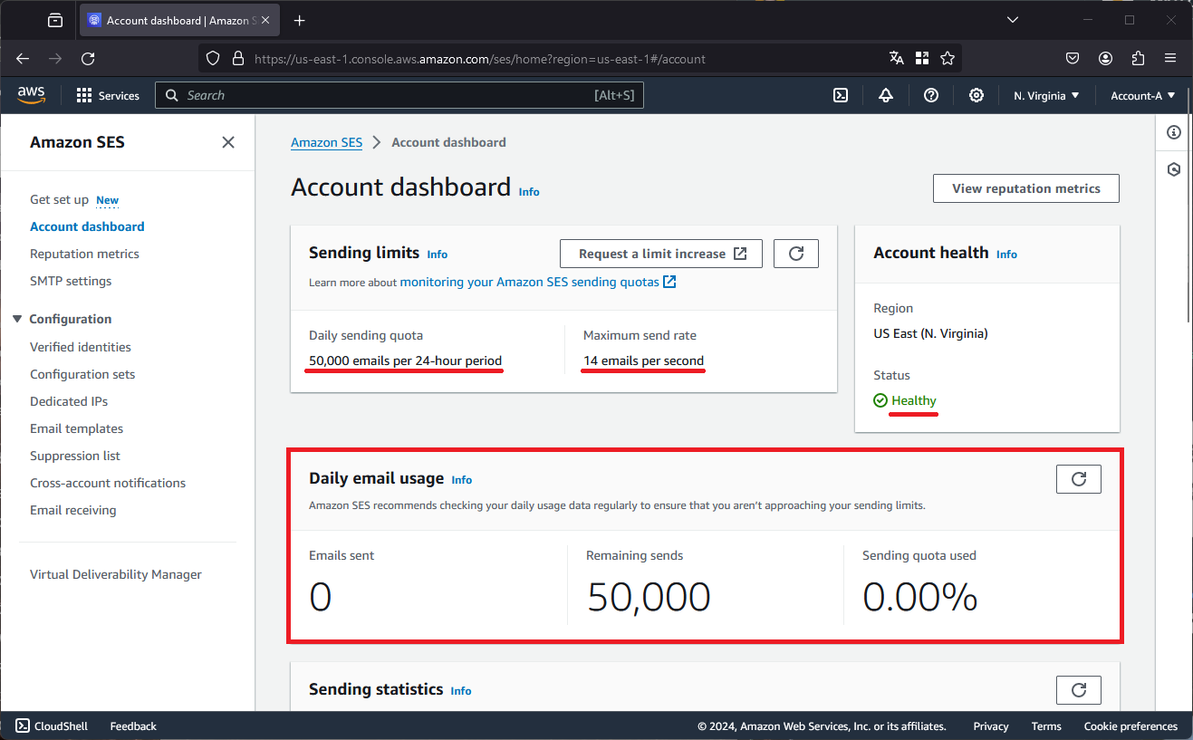Refresh the Sending statistics card

(x=1079, y=690)
